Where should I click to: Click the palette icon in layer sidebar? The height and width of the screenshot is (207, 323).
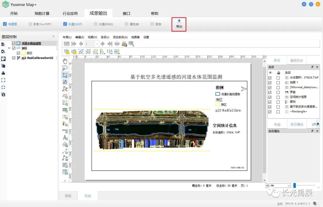click(x=3, y=59)
